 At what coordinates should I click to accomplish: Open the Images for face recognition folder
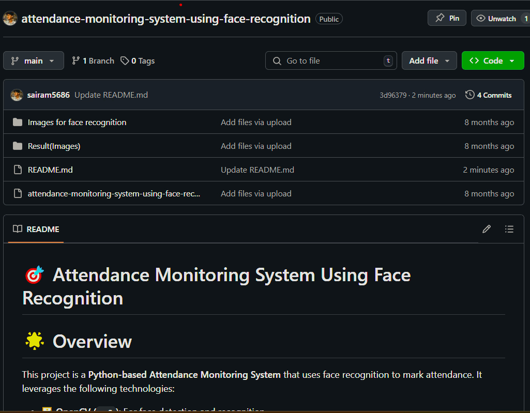pyautogui.click(x=77, y=123)
